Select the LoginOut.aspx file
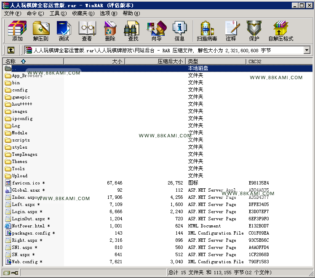Image resolution: width=315 pixels, height=278 pixels. 28,219
